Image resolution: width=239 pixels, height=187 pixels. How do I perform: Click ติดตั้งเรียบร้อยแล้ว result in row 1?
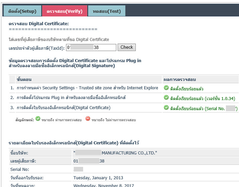[187, 89]
